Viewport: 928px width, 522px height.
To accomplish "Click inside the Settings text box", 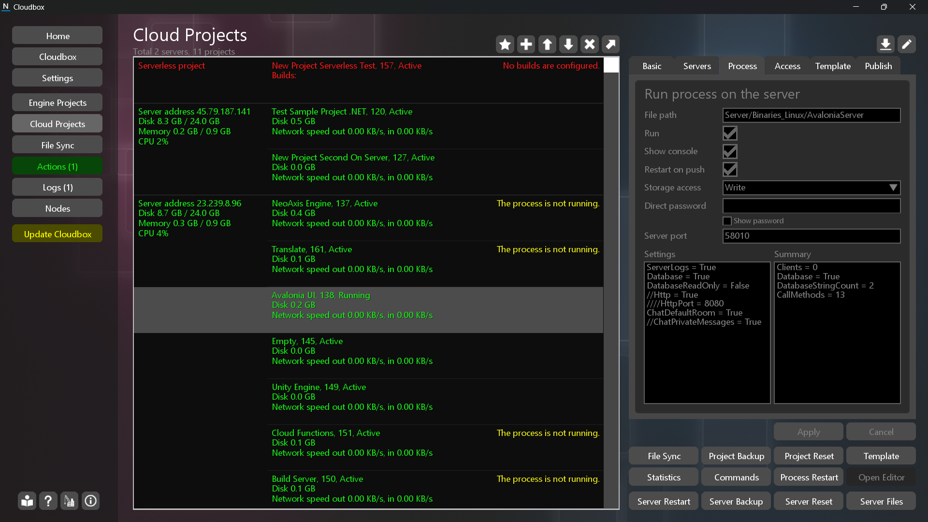I will [707, 333].
